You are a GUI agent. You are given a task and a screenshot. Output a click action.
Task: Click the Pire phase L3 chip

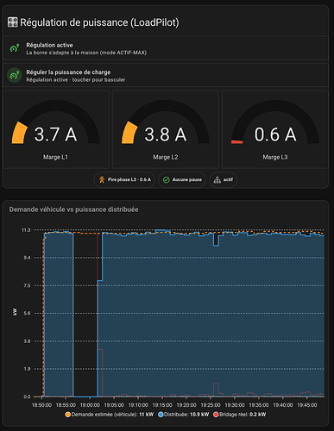click(x=124, y=180)
